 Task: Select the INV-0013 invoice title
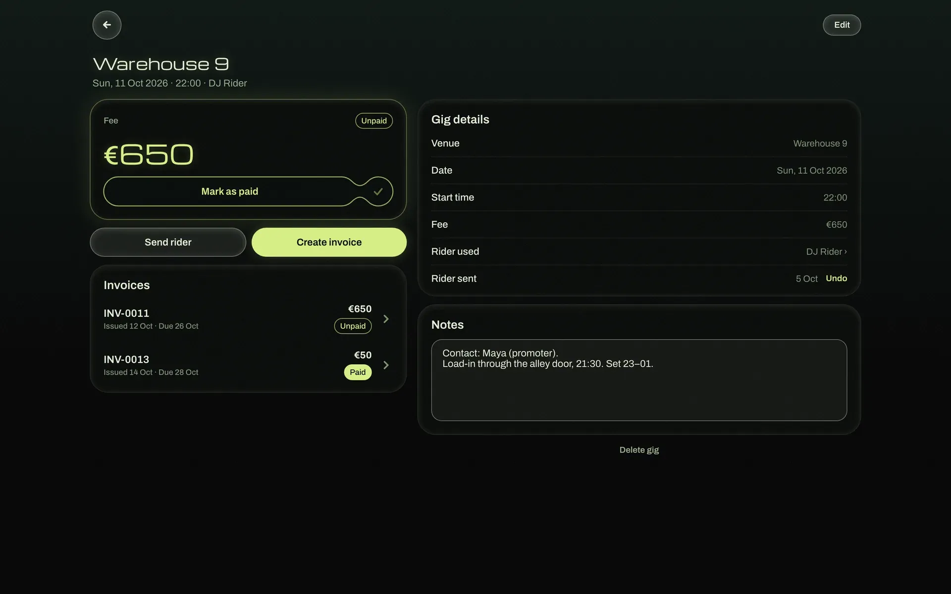tap(126, 359)
